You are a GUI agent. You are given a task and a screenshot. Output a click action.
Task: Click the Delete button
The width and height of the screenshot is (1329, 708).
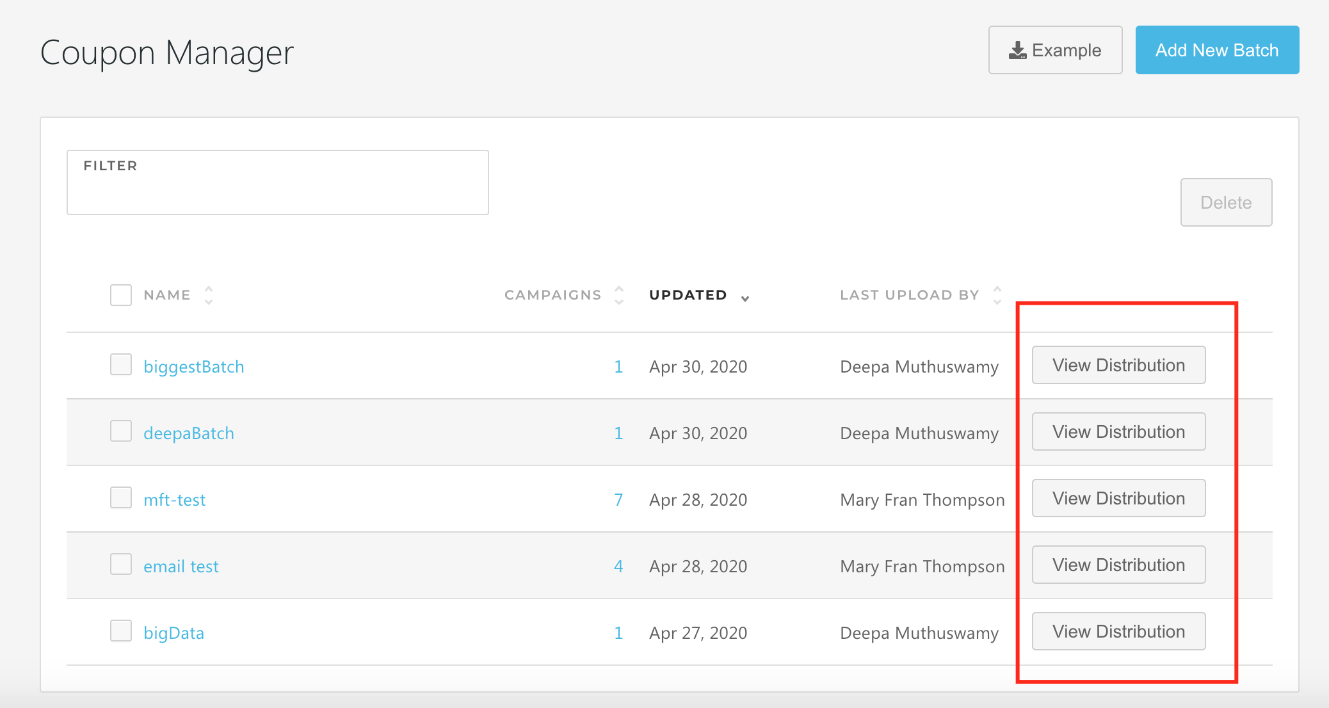click(x=1226, y=202)
